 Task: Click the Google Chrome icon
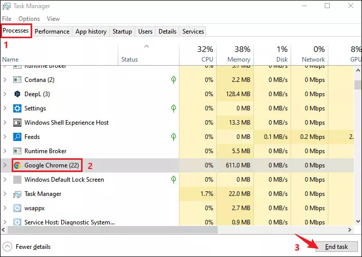click(17, 165)
